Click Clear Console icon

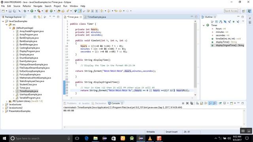coord(197,103)
